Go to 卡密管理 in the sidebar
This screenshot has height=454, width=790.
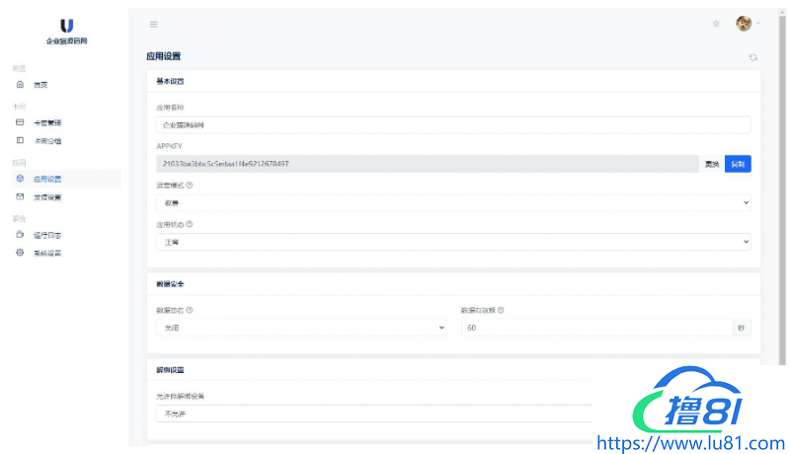point(47,123)
